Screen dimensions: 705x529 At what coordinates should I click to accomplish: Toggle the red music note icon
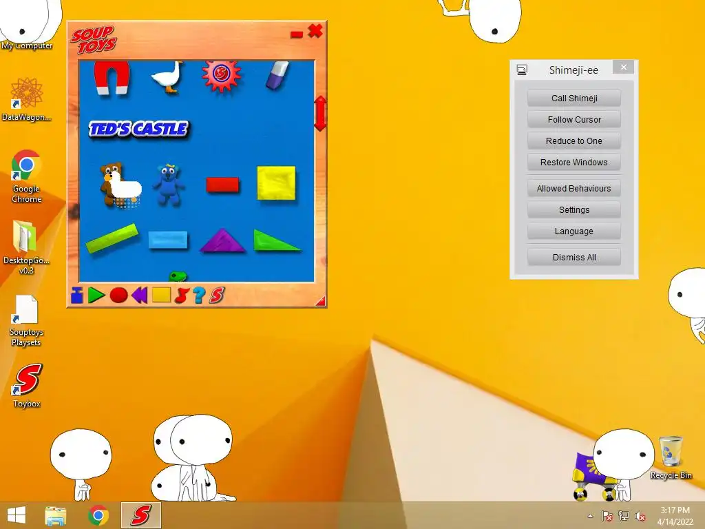coord(181,295)
